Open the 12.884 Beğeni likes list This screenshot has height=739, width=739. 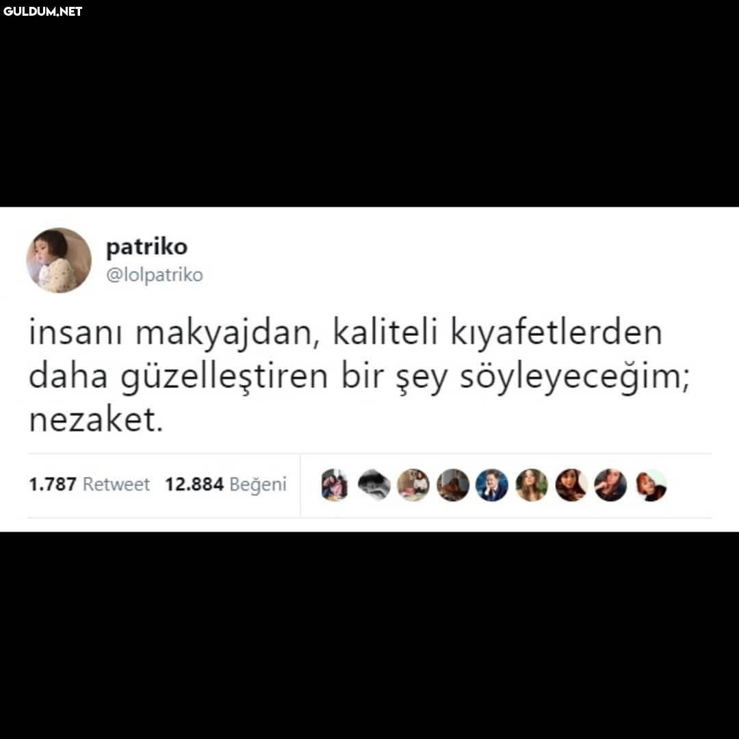point(226,484)
